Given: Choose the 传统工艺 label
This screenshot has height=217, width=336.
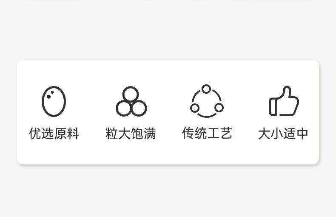Looking at the screenshot, I should [x=207, y=133].
